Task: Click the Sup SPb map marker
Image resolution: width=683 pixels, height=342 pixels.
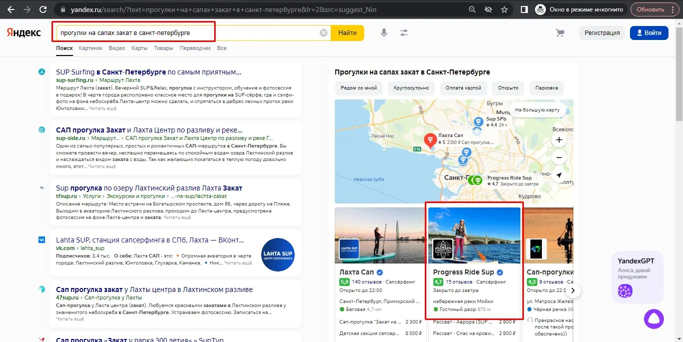Action: pos(478,121)
